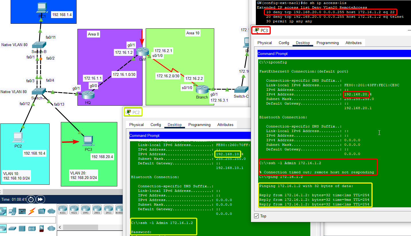Screen dimensions: 411x236
Task: Select the wireless access point device icon
Action: coord(32,228)
